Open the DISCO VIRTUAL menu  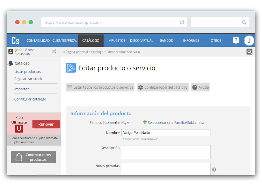point(141,40)
